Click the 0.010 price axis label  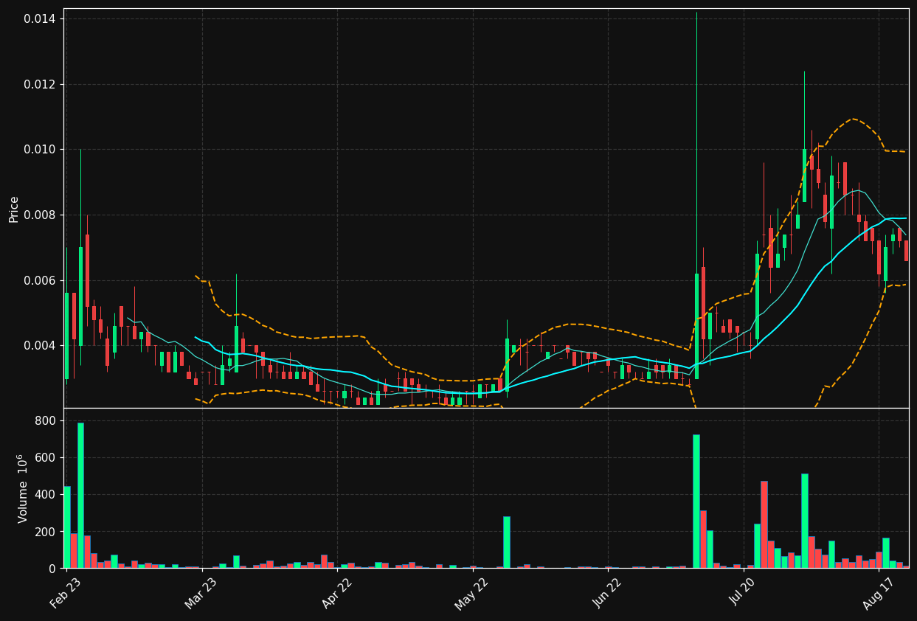click(x=39, y=150)
